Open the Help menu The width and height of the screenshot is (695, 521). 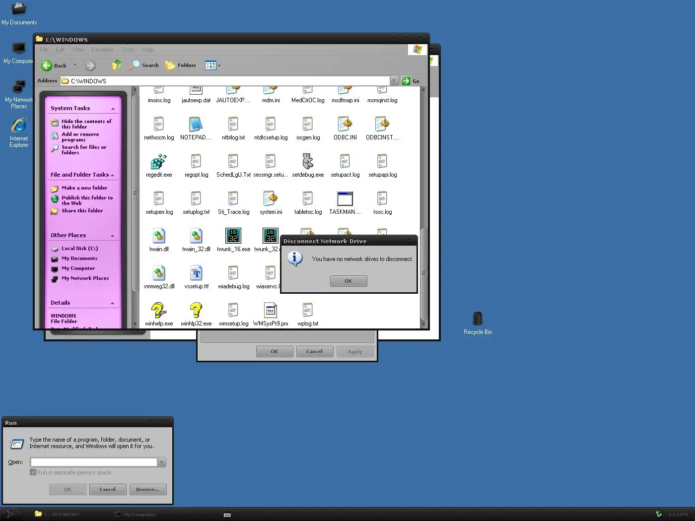[147, 50]
